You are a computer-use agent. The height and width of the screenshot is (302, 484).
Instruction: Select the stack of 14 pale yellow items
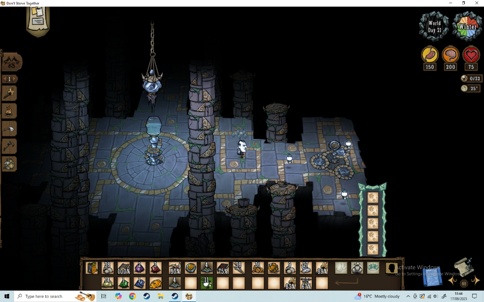tap(107, 283)
